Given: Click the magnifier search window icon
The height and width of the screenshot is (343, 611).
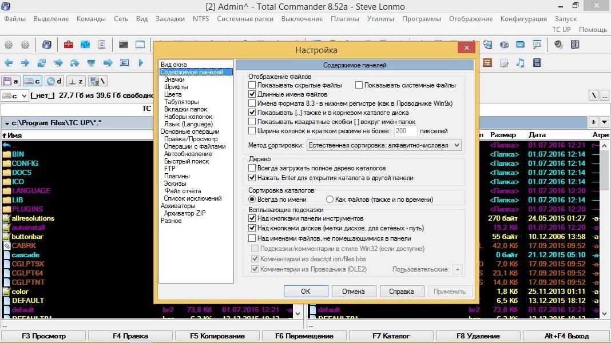Looking at the screenshot, I should coord(537,45).
